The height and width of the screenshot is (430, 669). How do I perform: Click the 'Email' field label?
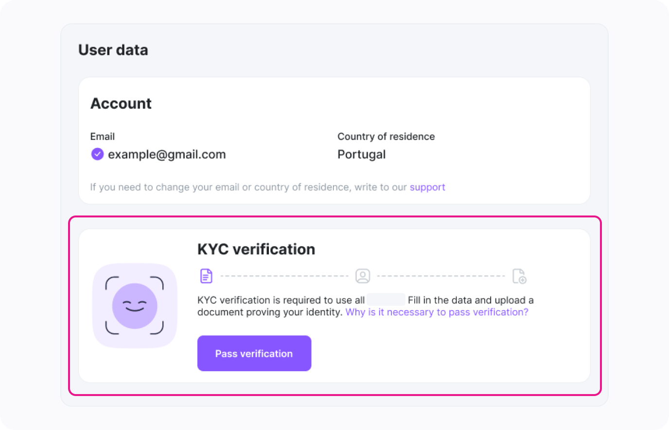(x=103, y=136)
